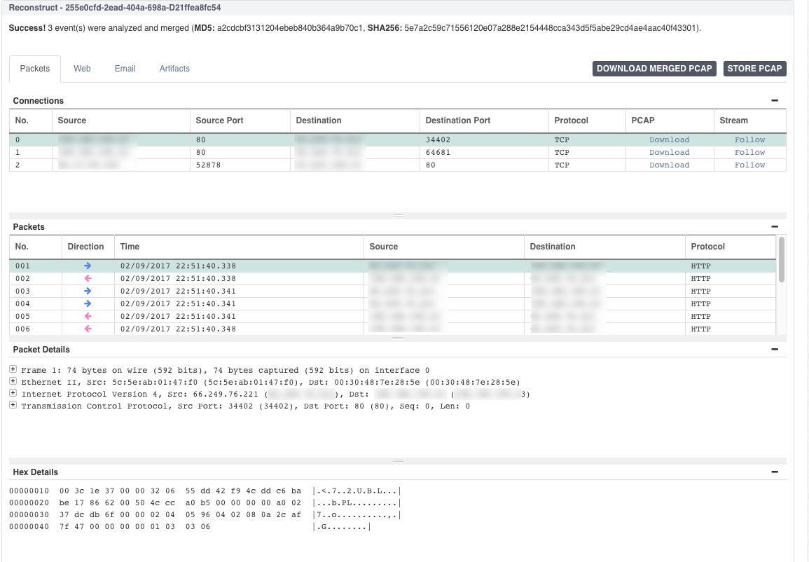Click the Stream column header
This screenshot has width=809, height=562.
click(749, 121)
